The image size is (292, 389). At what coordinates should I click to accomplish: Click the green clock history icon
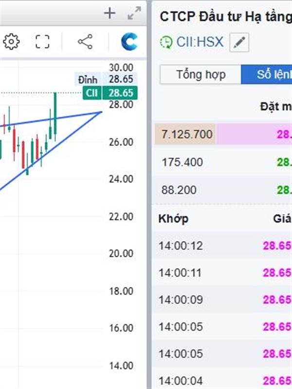click(x=166, y=42)
